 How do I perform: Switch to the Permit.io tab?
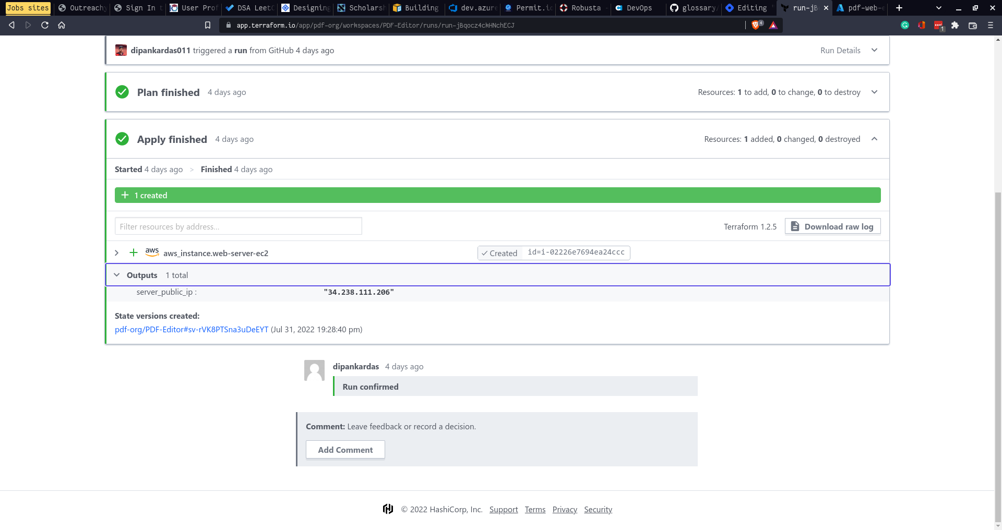pos(528,8)
